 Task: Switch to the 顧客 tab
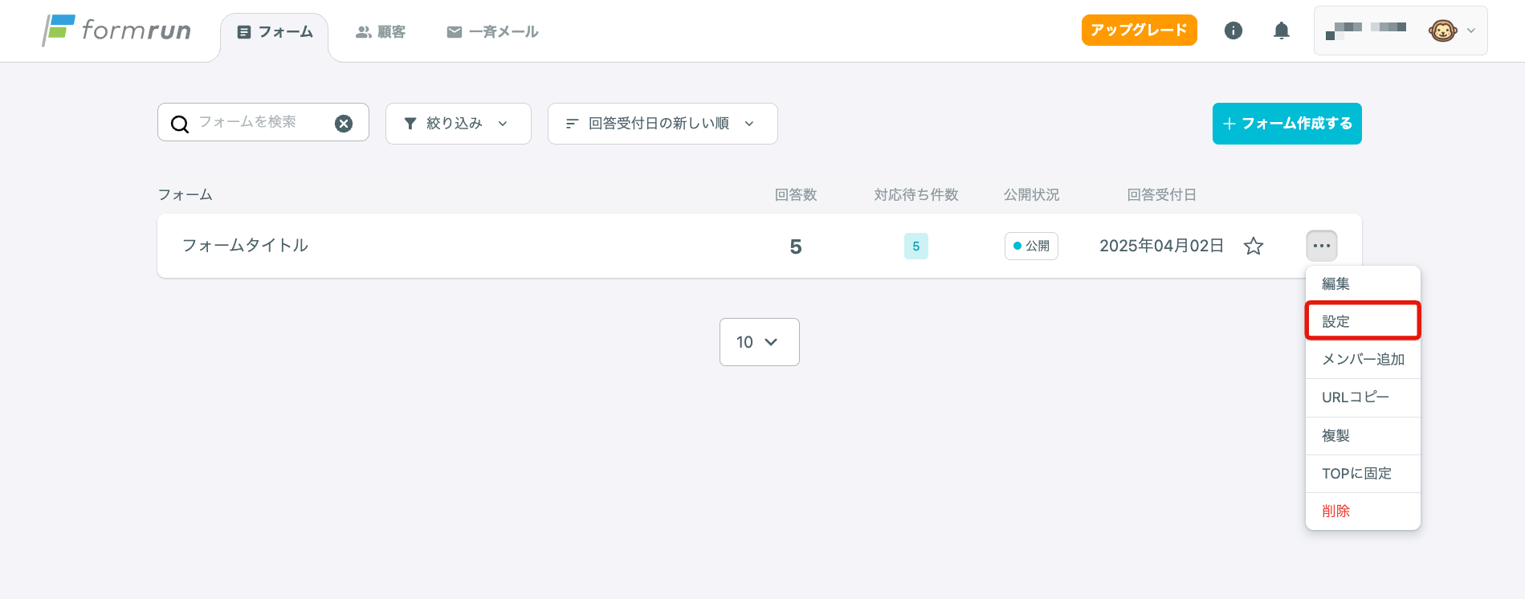point(381,32)
